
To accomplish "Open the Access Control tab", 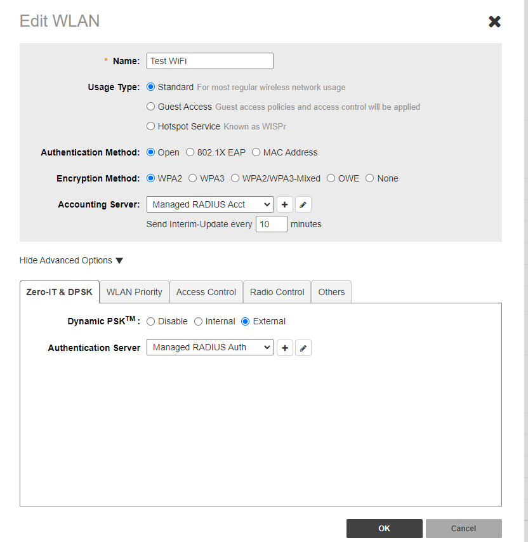I will pos(206,292).
